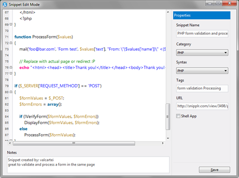The image size is (239, 178).
Task: Enable the Shell App checkbox
Action: pos(178,116)
